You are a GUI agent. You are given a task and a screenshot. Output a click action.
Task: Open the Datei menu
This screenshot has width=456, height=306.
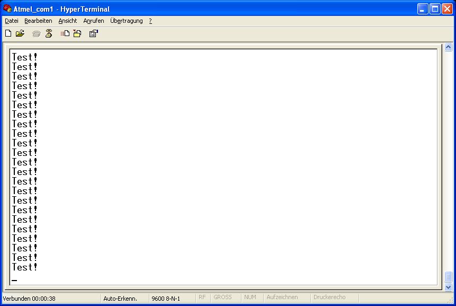click(x=12, y=21)
